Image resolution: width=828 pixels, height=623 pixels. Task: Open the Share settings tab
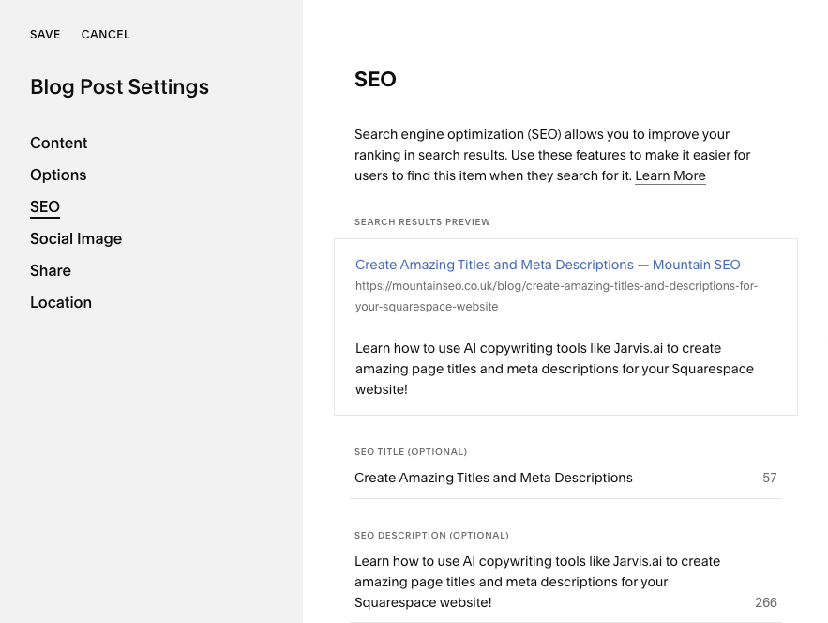tap(51, 271)
